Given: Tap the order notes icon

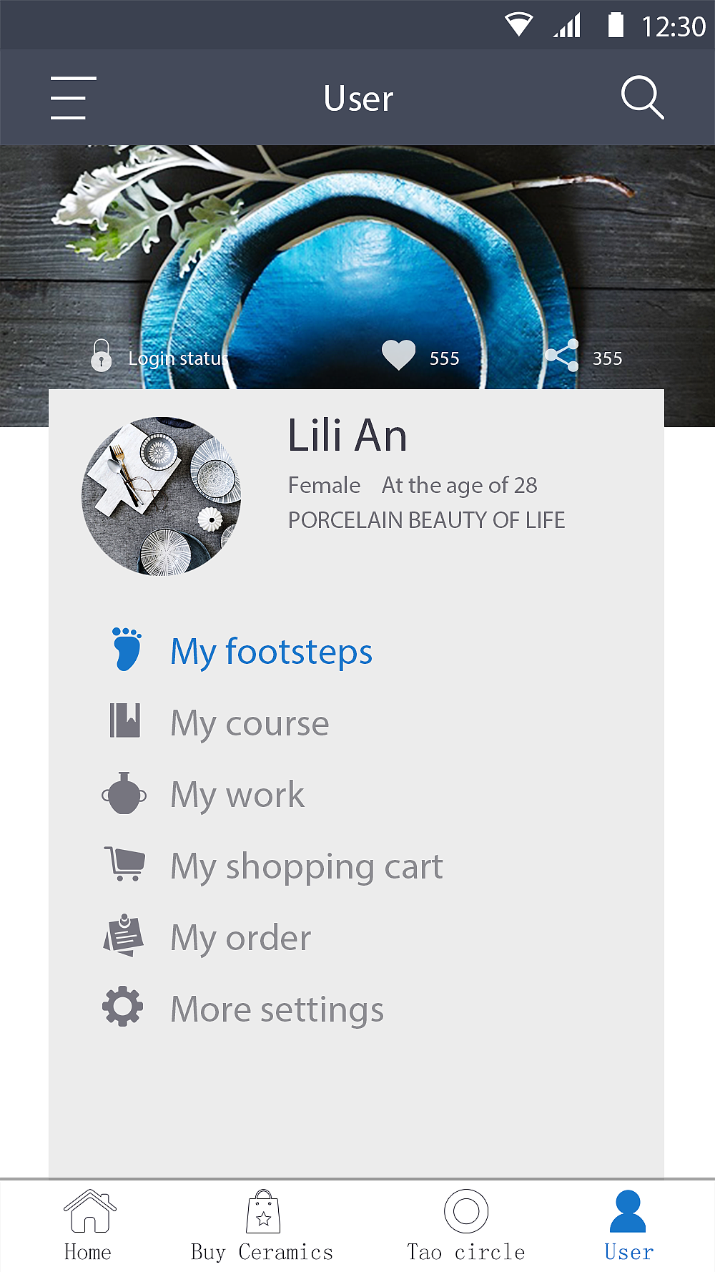Looking at the screenshot, I should pos(124,935).
